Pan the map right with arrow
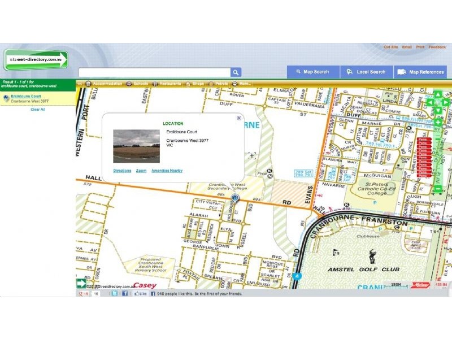 (446, 102)
